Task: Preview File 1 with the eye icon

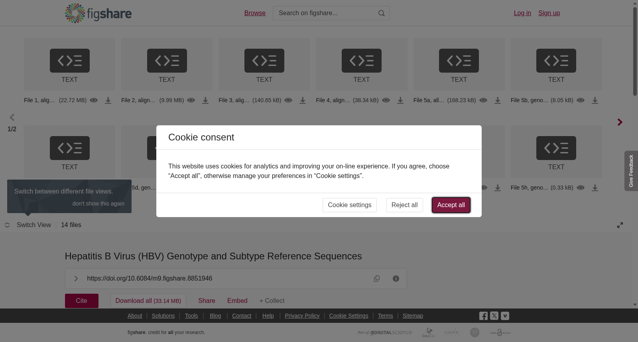Action: [94, 100]
